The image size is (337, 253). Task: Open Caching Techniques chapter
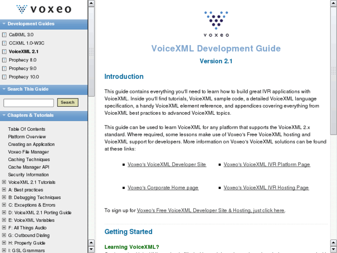click(29, 160)
